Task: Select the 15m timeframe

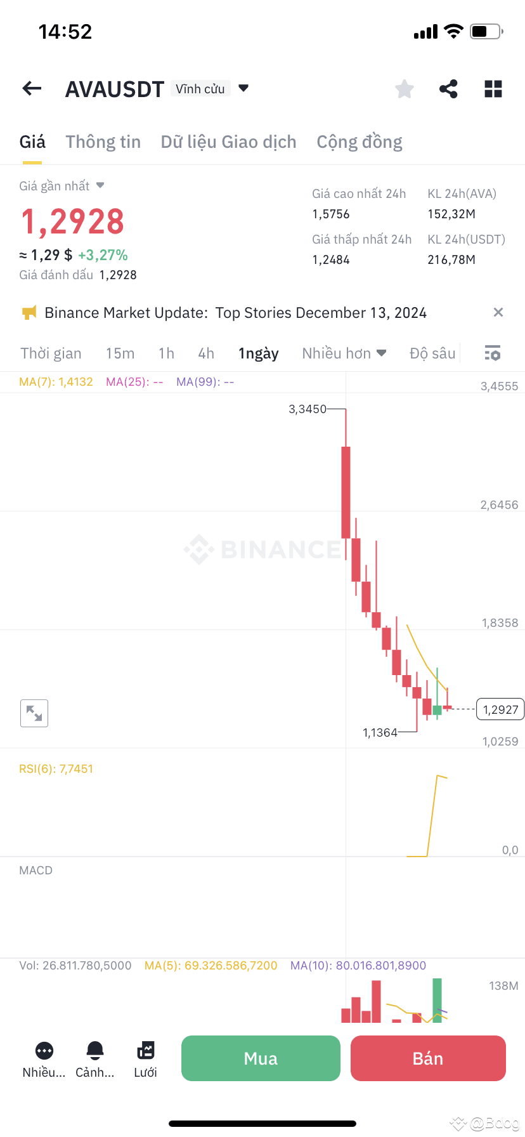Action: pyautogui.click(x=120, y=353)
